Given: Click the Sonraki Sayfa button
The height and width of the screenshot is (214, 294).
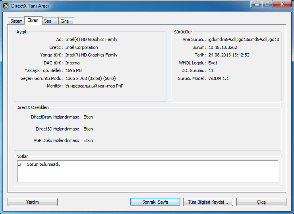Looking at the screenshot, I should coord(155,202).
